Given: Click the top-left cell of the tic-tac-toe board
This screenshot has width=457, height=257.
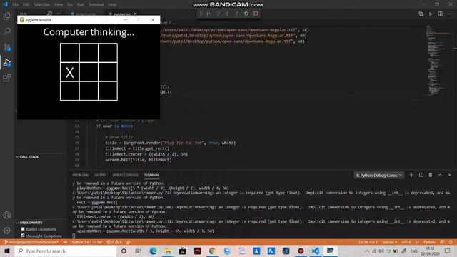Looking at the screenshot, I should 70,53.
